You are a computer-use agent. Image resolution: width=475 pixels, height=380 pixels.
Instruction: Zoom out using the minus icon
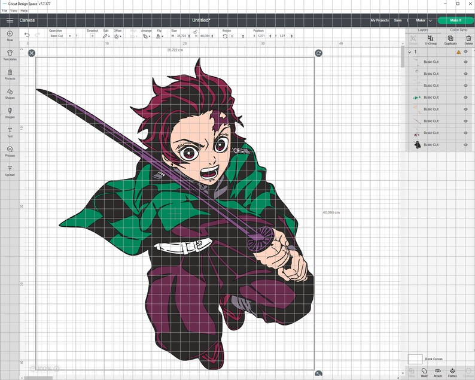click(33, 369)
